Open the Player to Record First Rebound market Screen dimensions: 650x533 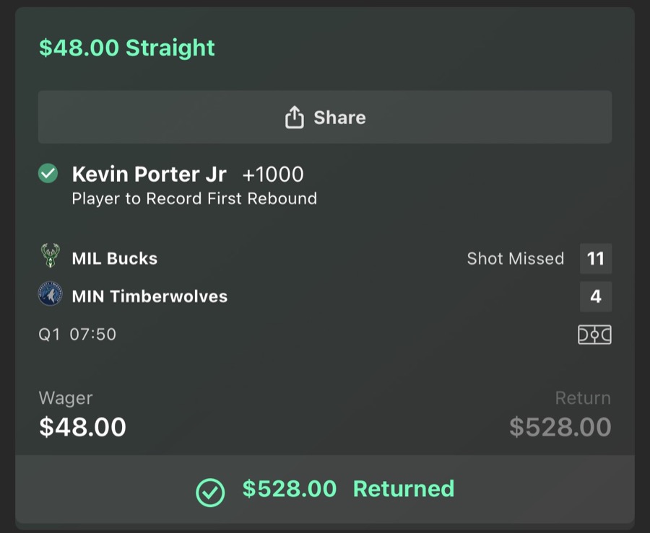coord(194,199)
